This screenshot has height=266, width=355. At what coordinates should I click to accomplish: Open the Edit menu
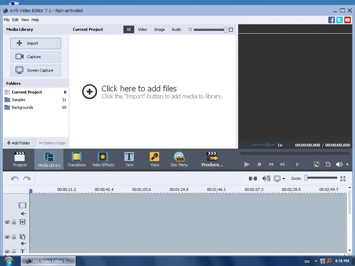[x=15, y=20]
